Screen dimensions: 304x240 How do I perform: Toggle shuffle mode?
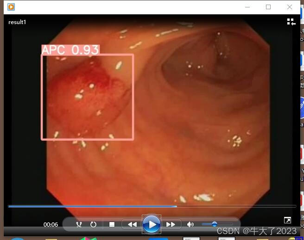(x=79, y=224)
